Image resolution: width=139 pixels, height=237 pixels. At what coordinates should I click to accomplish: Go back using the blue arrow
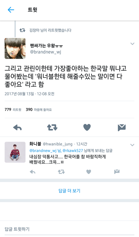11,10
